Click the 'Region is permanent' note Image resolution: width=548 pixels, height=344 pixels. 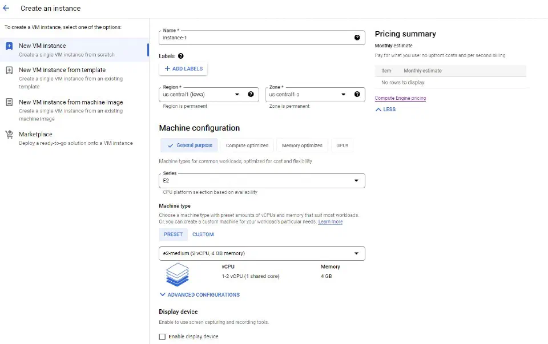tap(185, 106)
